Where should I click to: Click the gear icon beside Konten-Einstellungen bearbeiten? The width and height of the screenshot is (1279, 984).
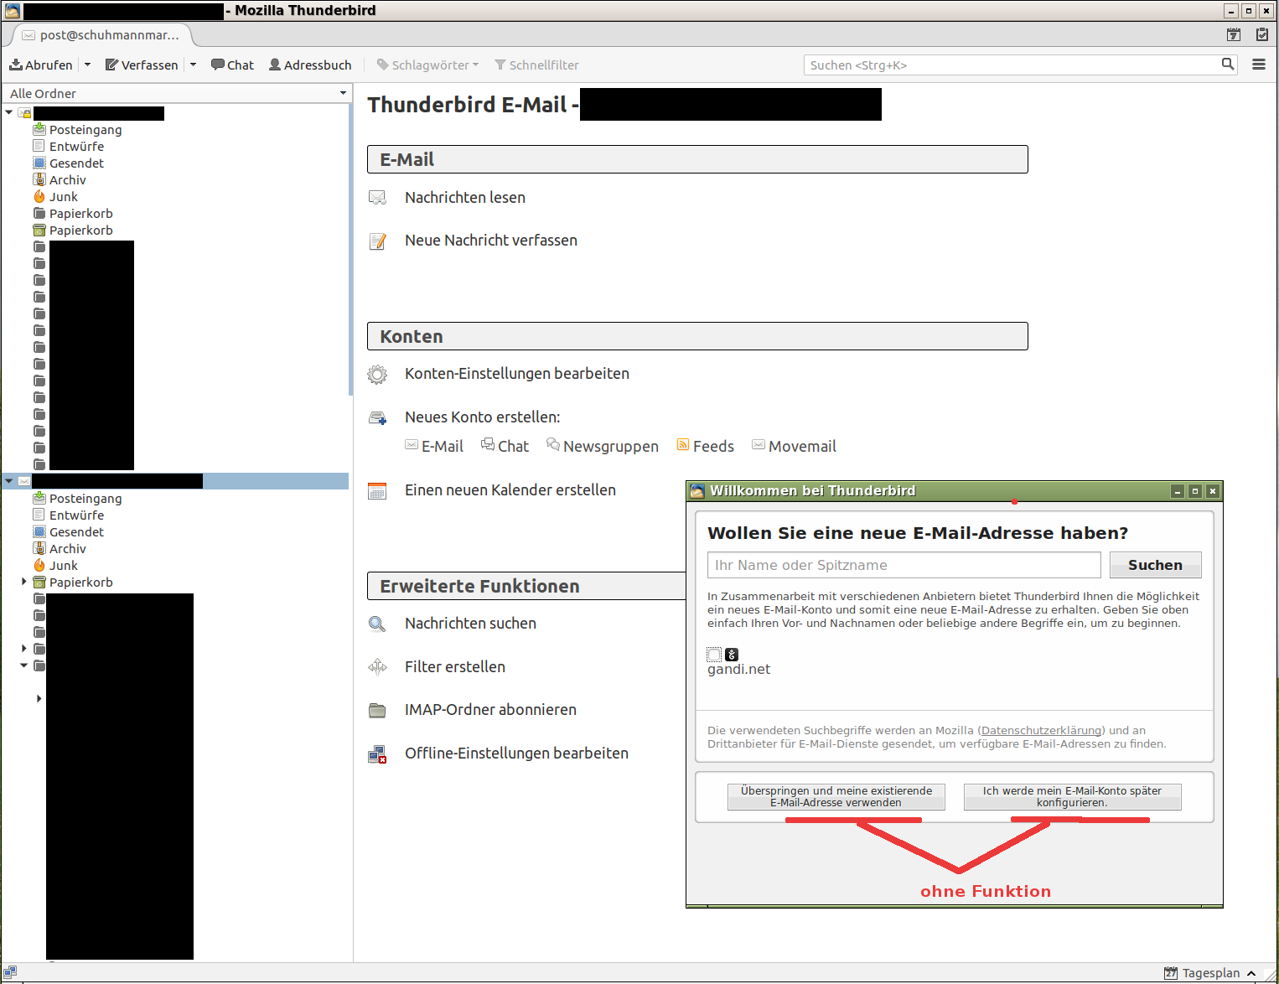377,375
